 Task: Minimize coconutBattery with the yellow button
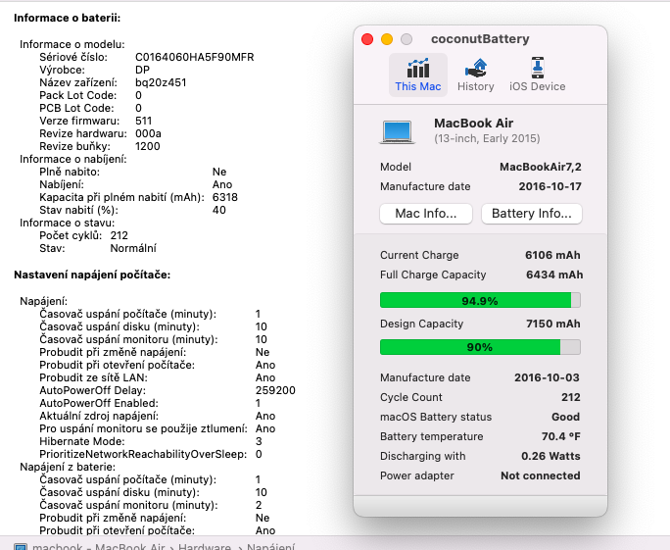coord(387,39)
